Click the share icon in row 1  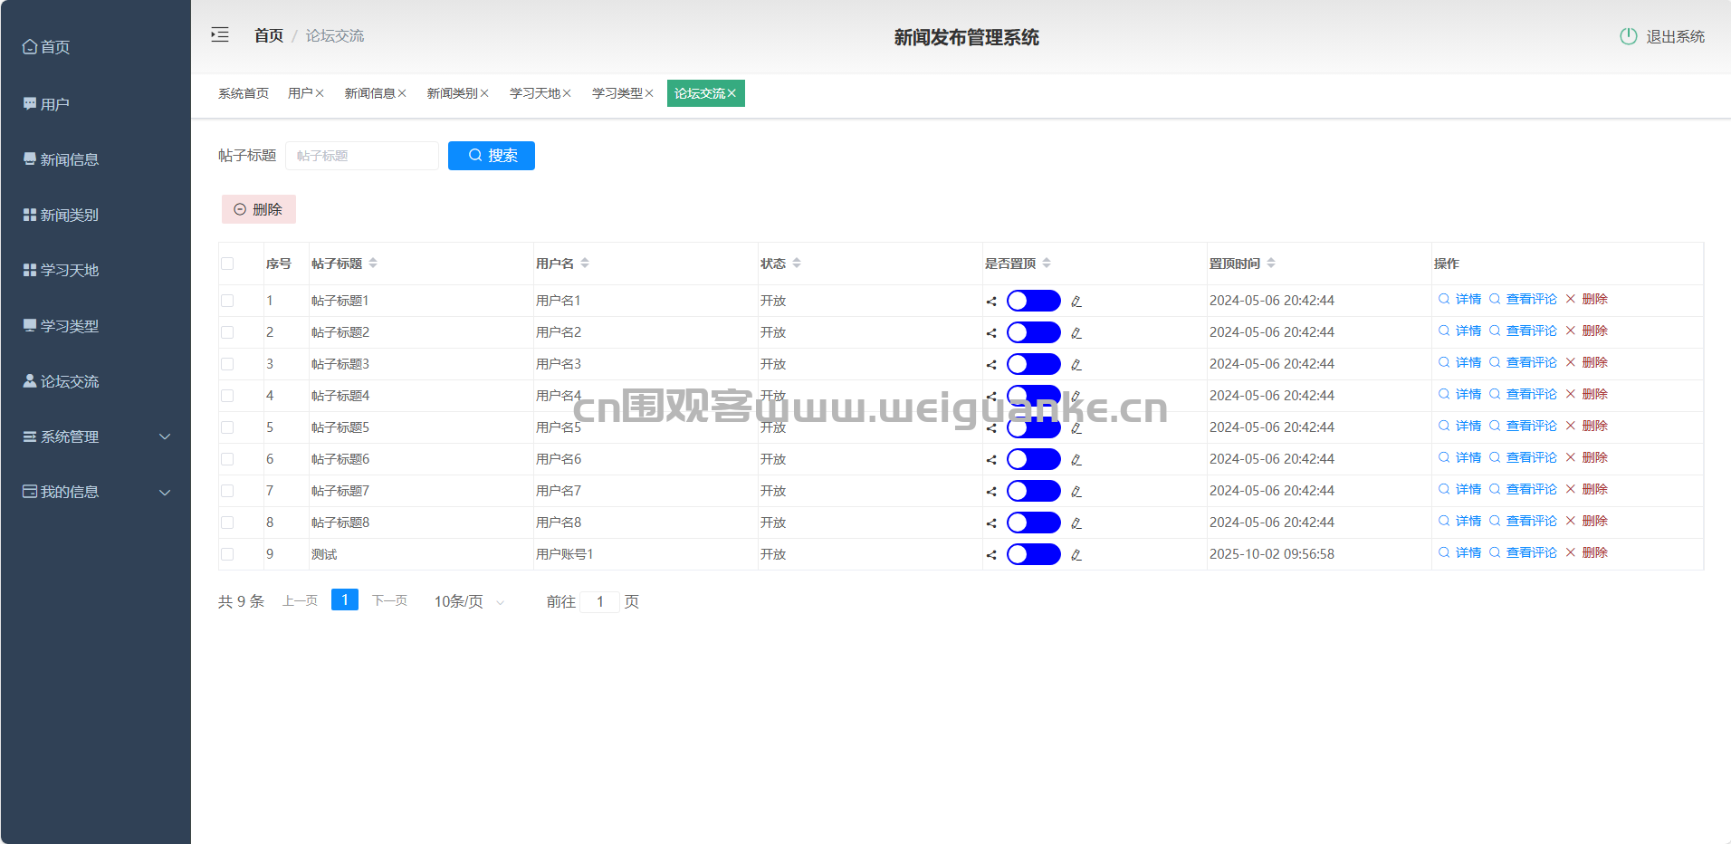(x=991, y=302)
